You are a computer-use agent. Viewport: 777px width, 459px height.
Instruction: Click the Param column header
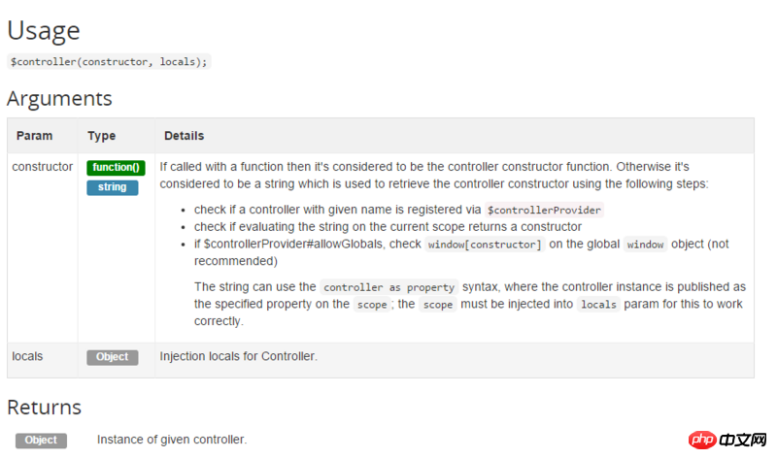pos(34,136)
